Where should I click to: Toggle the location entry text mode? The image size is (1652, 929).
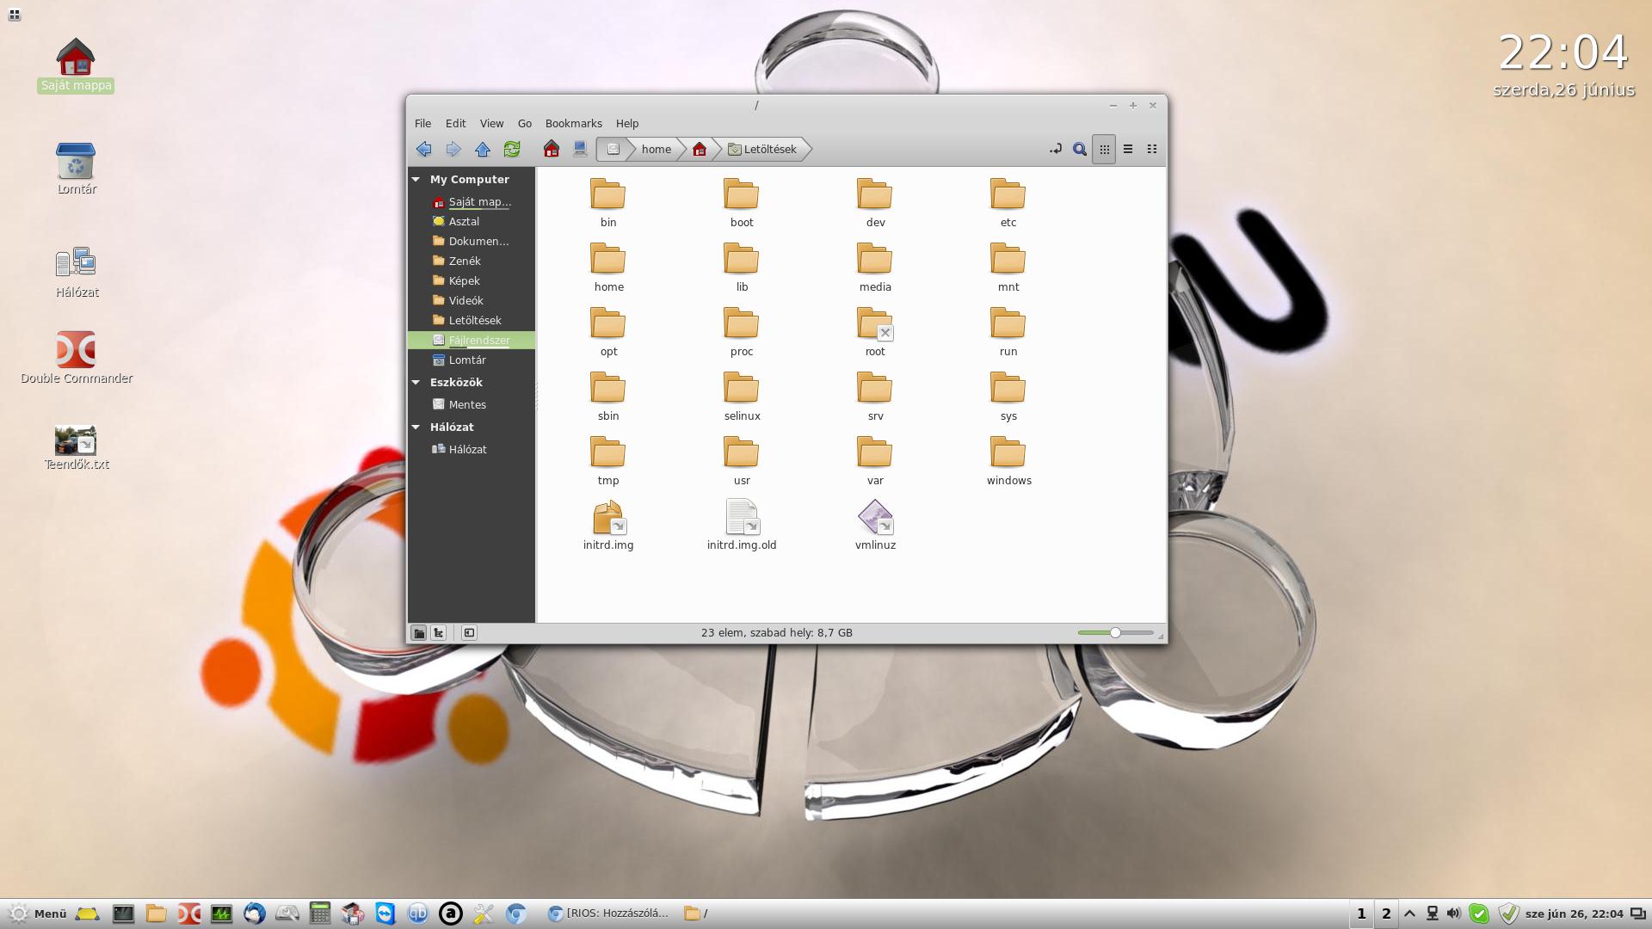tap(1056, 150)
